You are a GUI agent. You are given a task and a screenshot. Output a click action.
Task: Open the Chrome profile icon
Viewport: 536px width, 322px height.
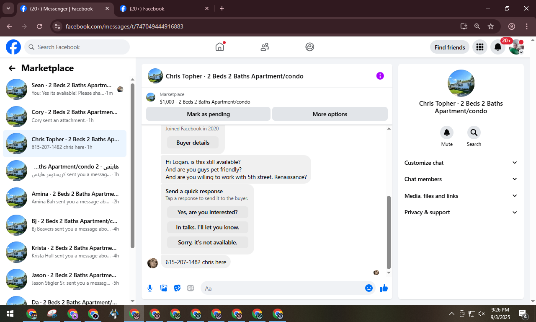tap(512, 26)
